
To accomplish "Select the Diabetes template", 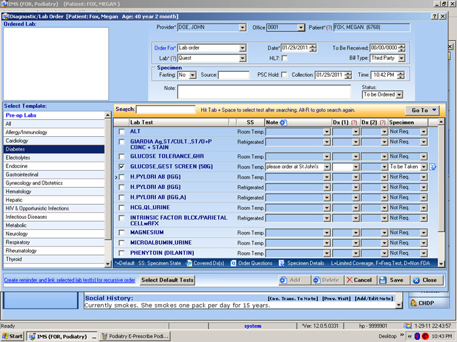I will pos(54,149).
